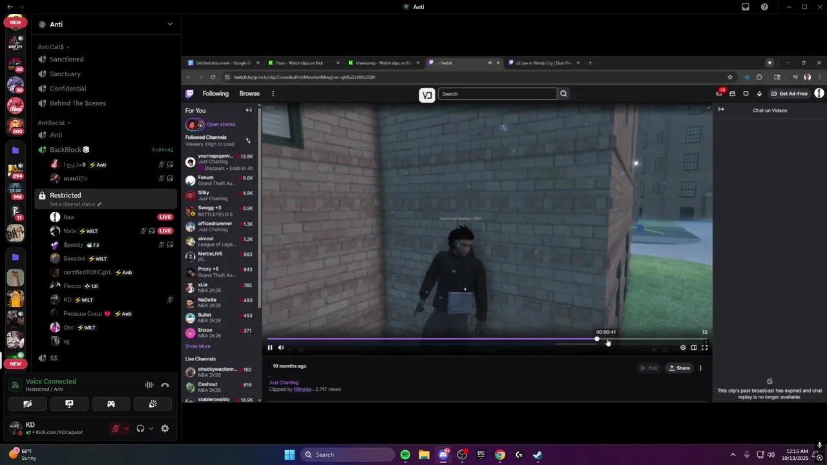Open Spotify from the taskbar
This screenshot has height=465, width=827.
[x=405, y=455]
